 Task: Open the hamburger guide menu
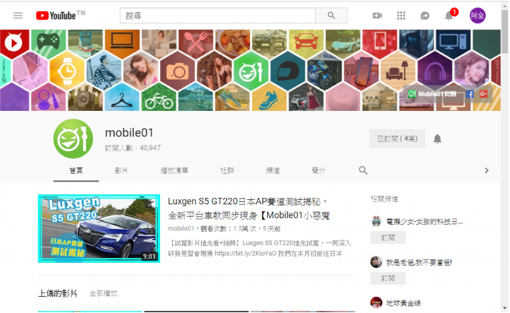[x=18, y=16]
